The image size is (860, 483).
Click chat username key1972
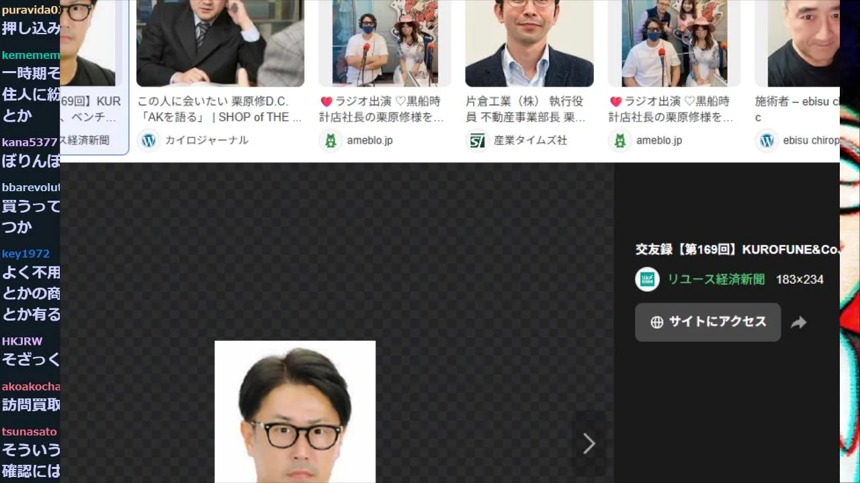click(26, 254)
